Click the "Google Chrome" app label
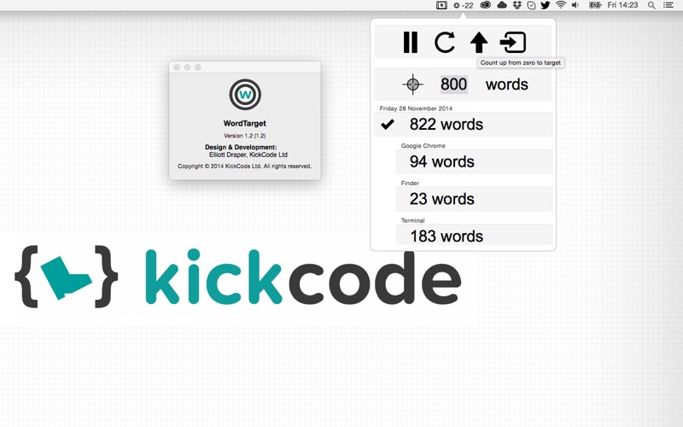683x427 pixels. coord(423,146)
